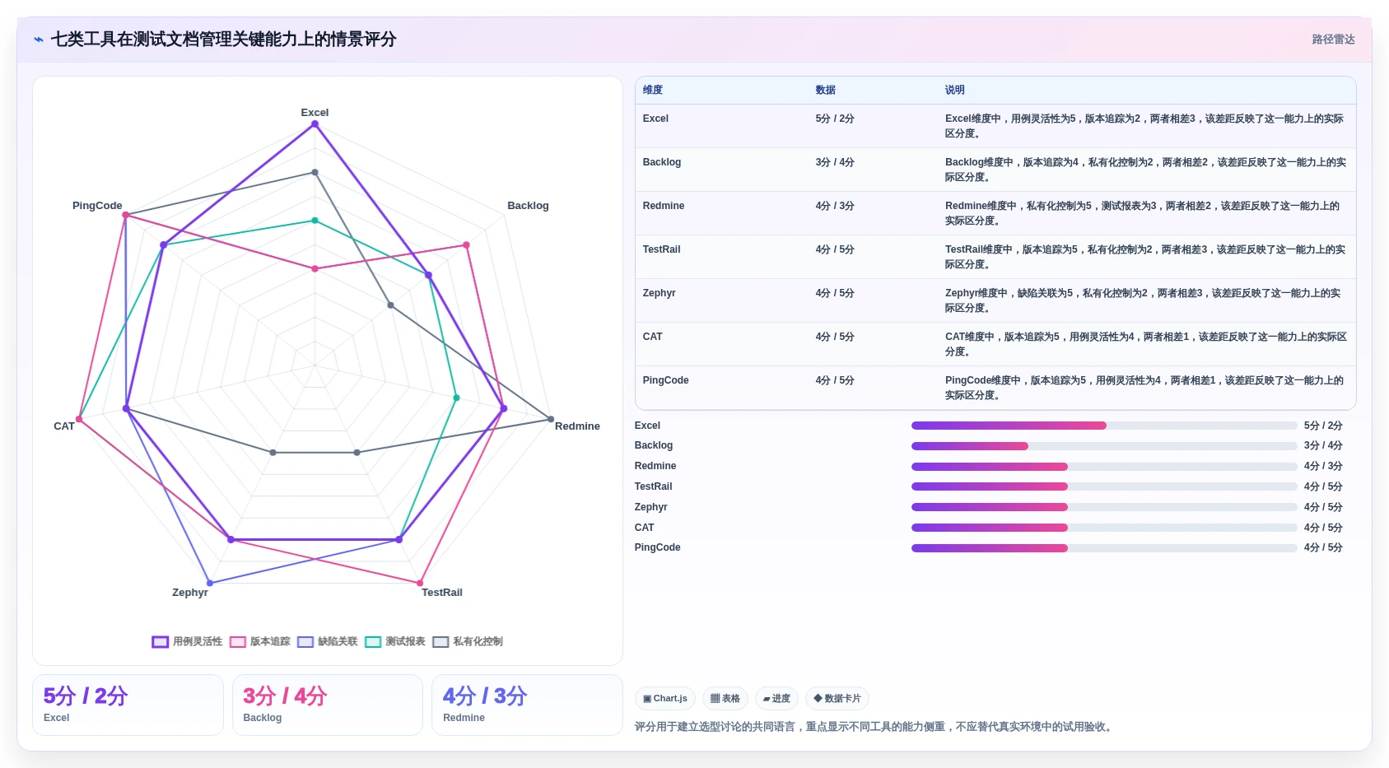Screen dimensions: 1389x768
Task: Toggle the 用例灵活性 legend series
Action: pyautogui.click(x=187, y=641)
